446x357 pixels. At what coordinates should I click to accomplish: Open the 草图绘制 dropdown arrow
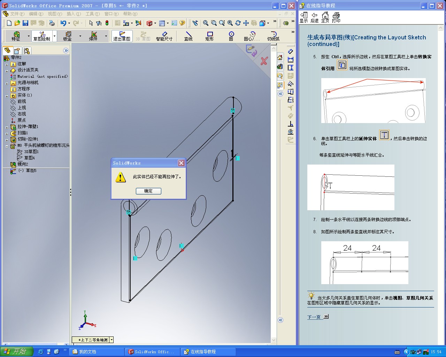pos(54,36)
